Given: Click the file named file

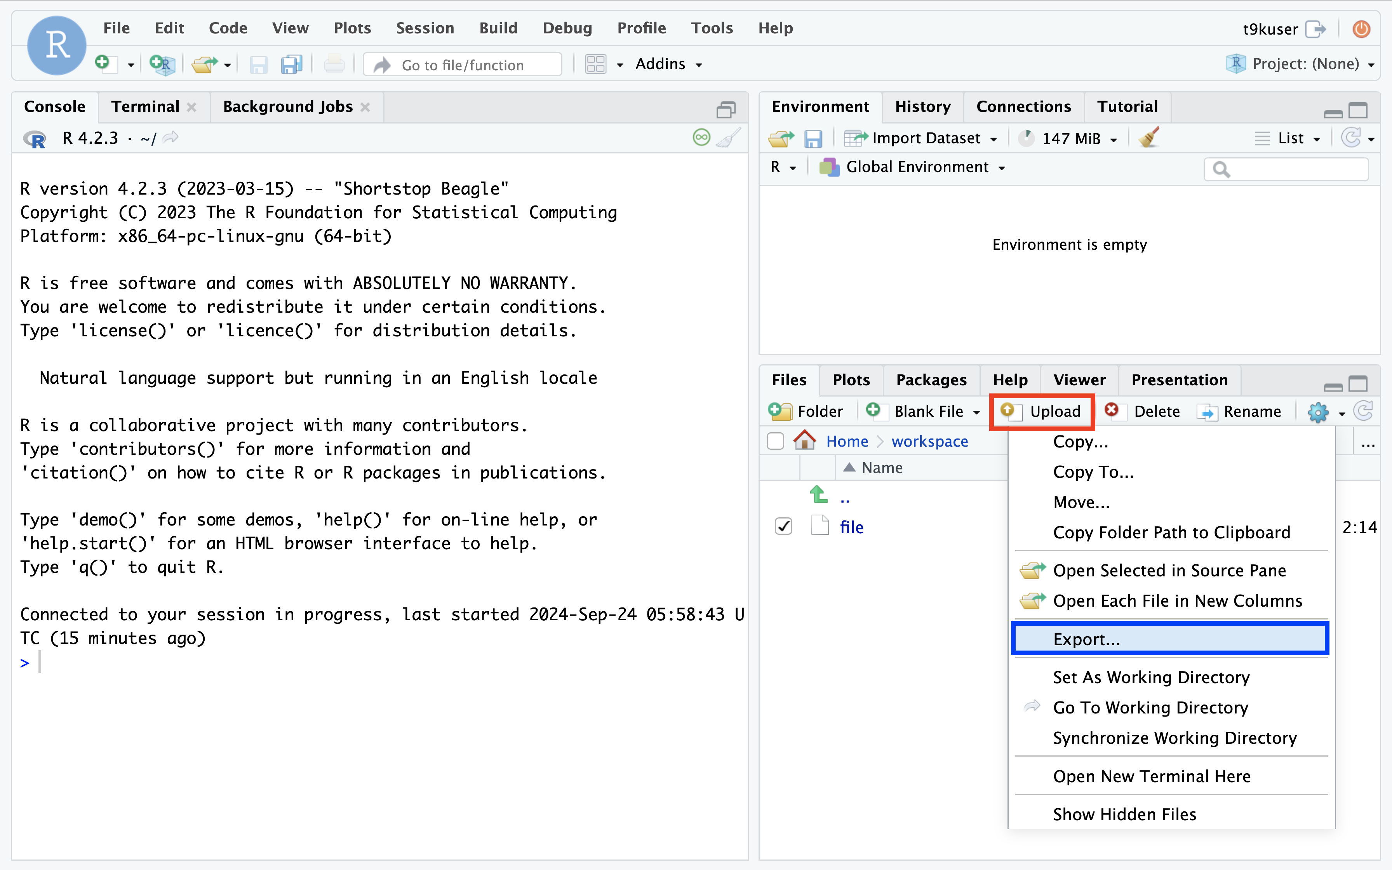Looking at the screenshot, I should 851,527.
